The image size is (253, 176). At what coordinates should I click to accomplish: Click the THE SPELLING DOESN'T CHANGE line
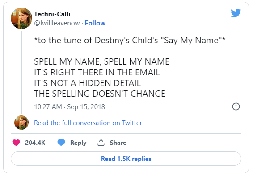pyautogui.click(x=100, y=94)
